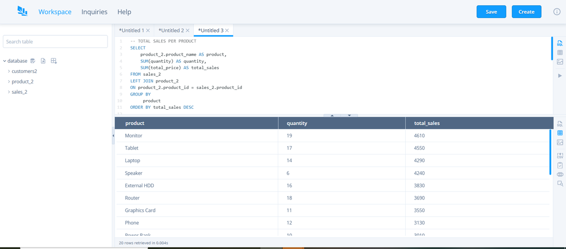Click the database tree label
This screenshot has width=566, height=249.
pyautogui.click(x=17, y=61)
